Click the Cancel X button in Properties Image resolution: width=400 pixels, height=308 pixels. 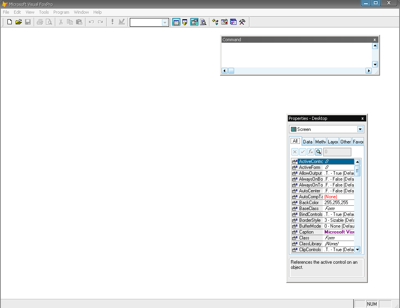click(295, 152)
